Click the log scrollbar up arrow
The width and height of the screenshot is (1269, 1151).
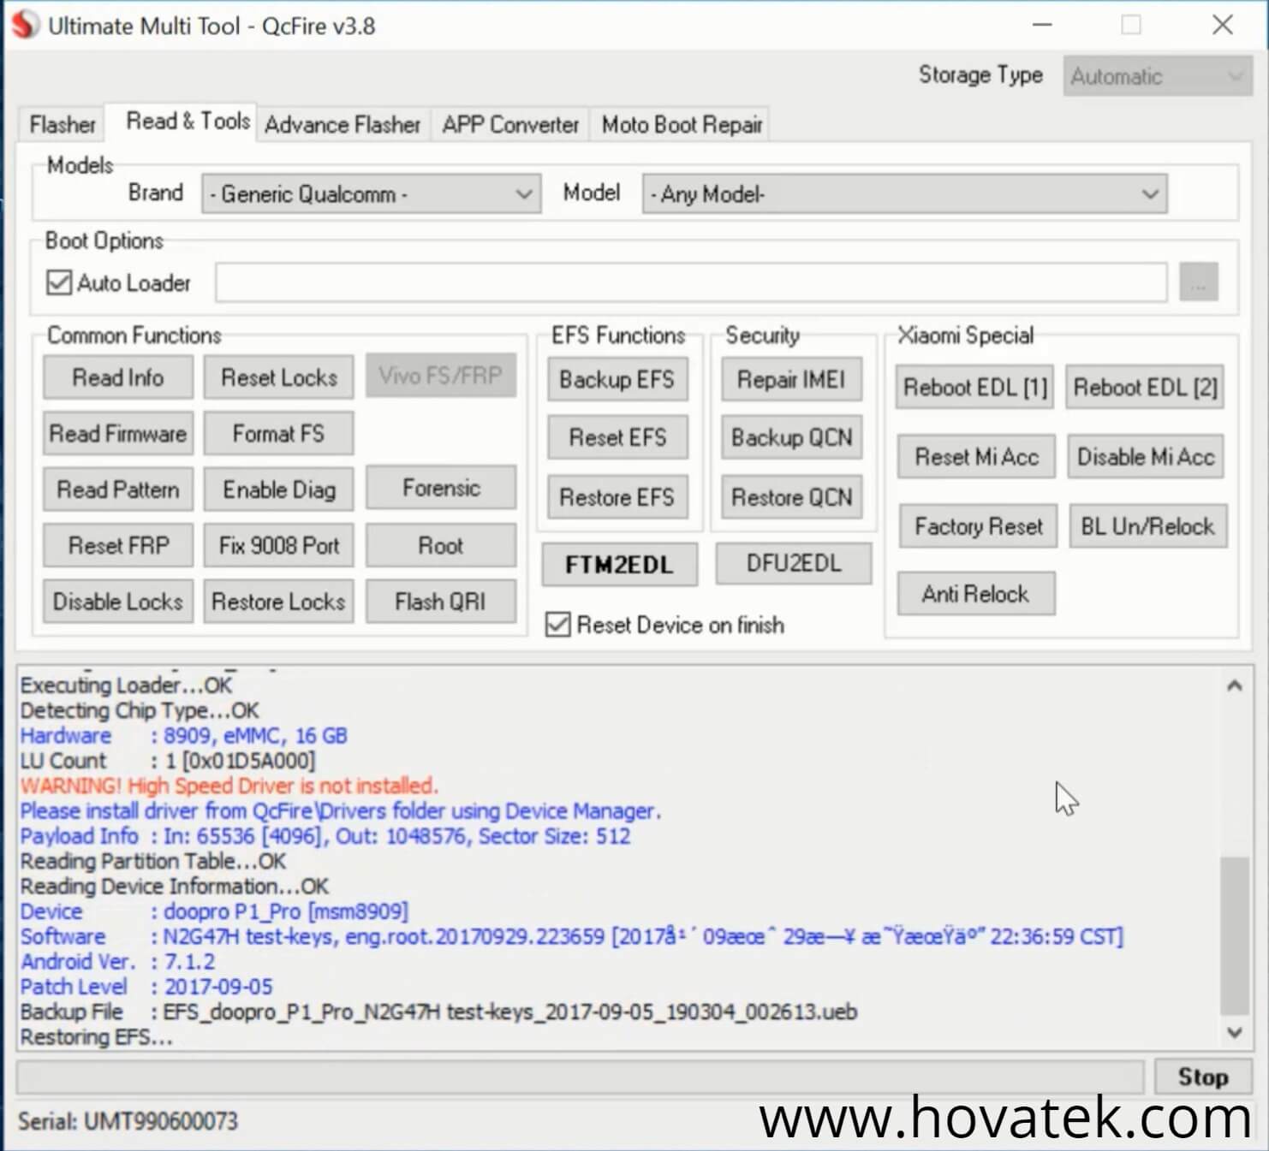coord(1234,685)
